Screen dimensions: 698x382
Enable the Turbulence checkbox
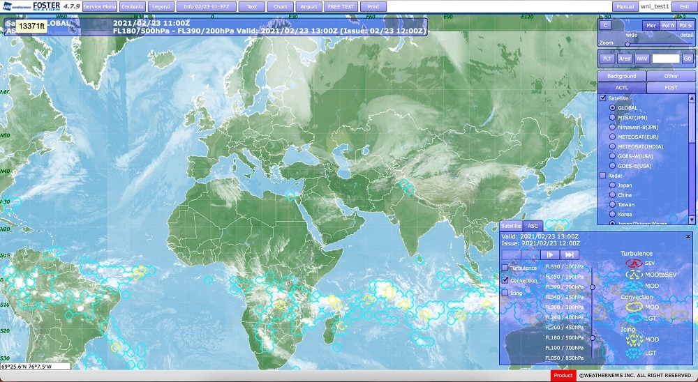(x=505, y=268)
